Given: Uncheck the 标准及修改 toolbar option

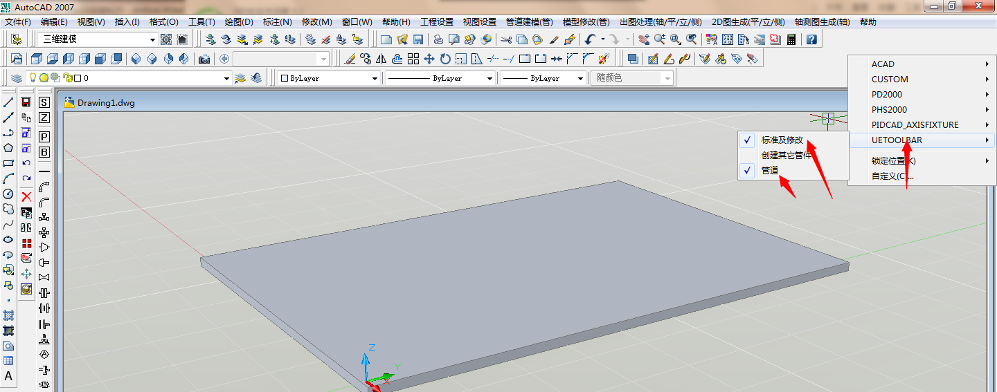Looking at the screenshot, I should click(x=782, y=140).
